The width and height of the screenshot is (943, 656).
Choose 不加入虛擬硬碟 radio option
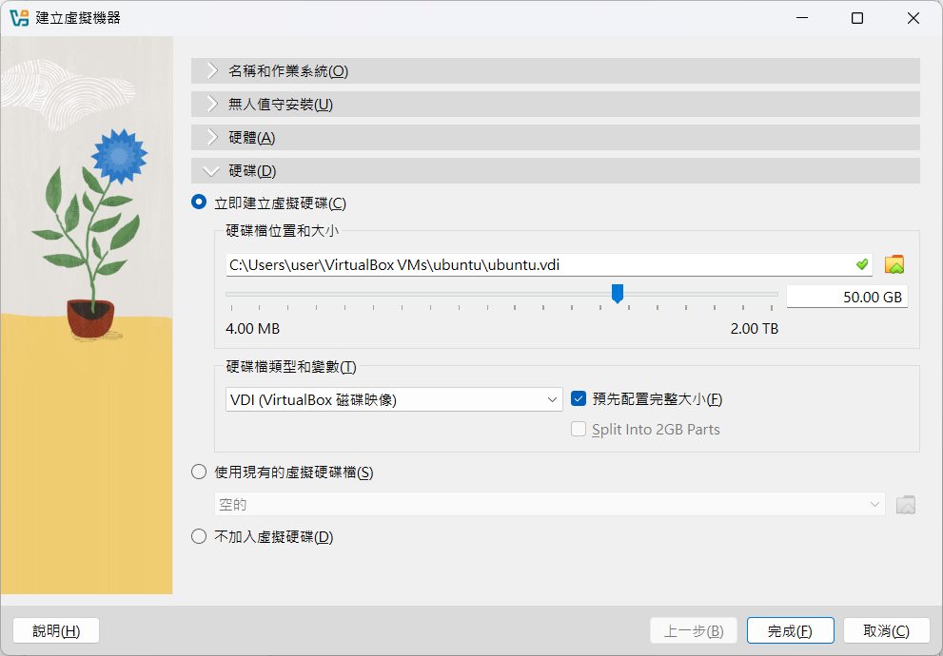[x=199, y=537]
